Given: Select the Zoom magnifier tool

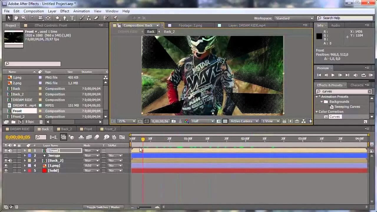Looking at the screenshot, I should (24, 18).
